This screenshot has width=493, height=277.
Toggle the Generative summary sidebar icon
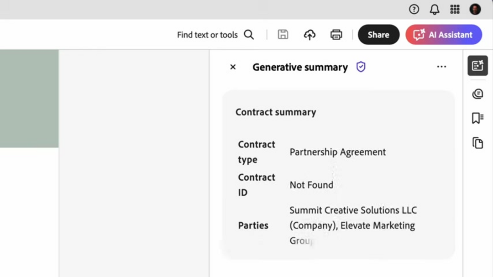(x=477, y=66)
